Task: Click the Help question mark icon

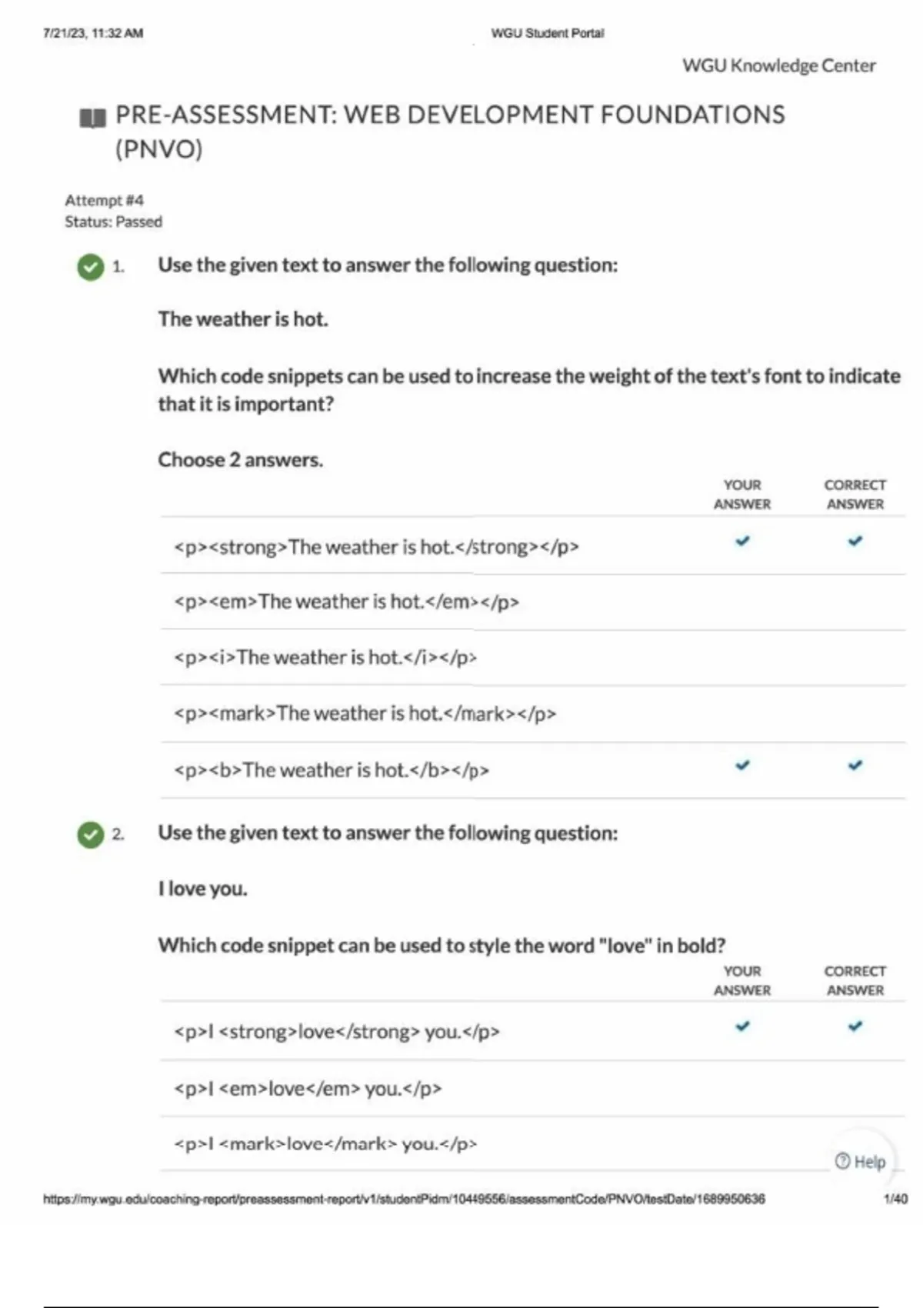Action: 843,1161
